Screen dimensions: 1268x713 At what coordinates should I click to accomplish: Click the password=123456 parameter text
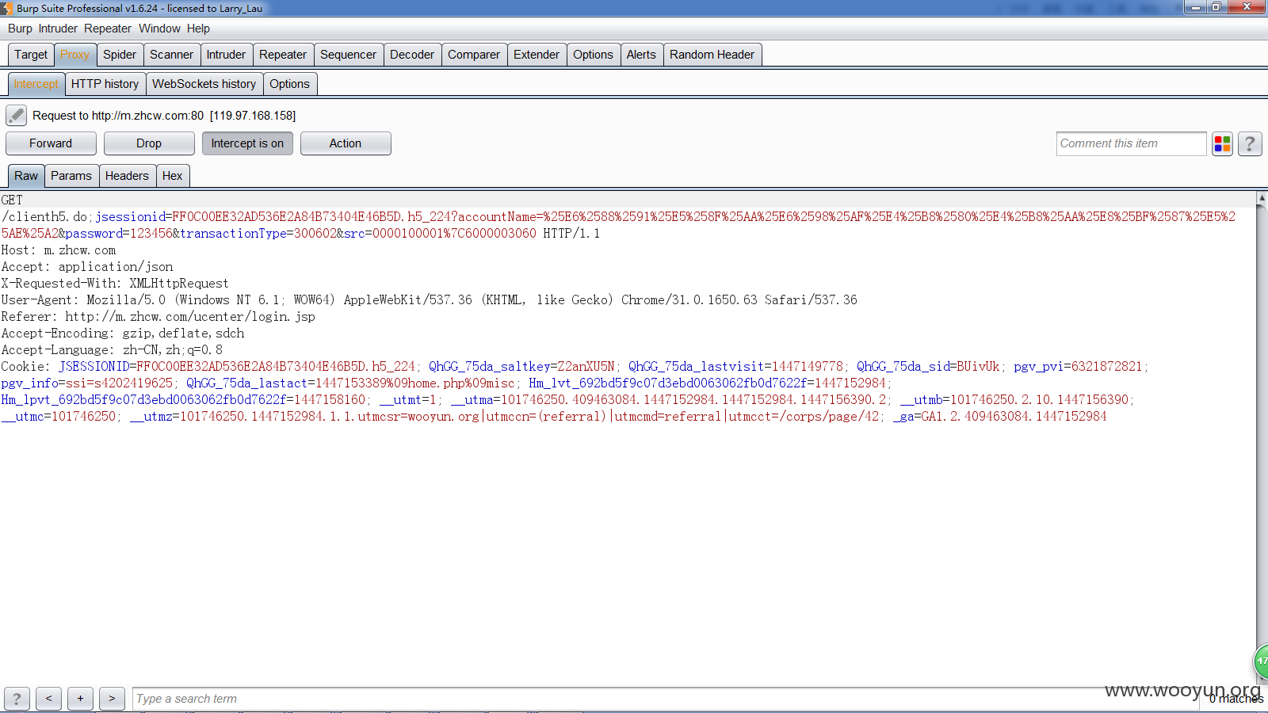click(119, 234)
